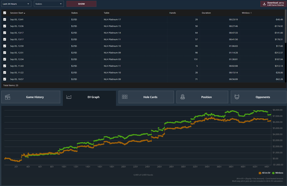
Task: Click the -$174.92 winloss value
Action: point(278,26)
